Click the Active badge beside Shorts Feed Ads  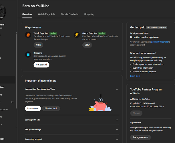tap(102, 33)
